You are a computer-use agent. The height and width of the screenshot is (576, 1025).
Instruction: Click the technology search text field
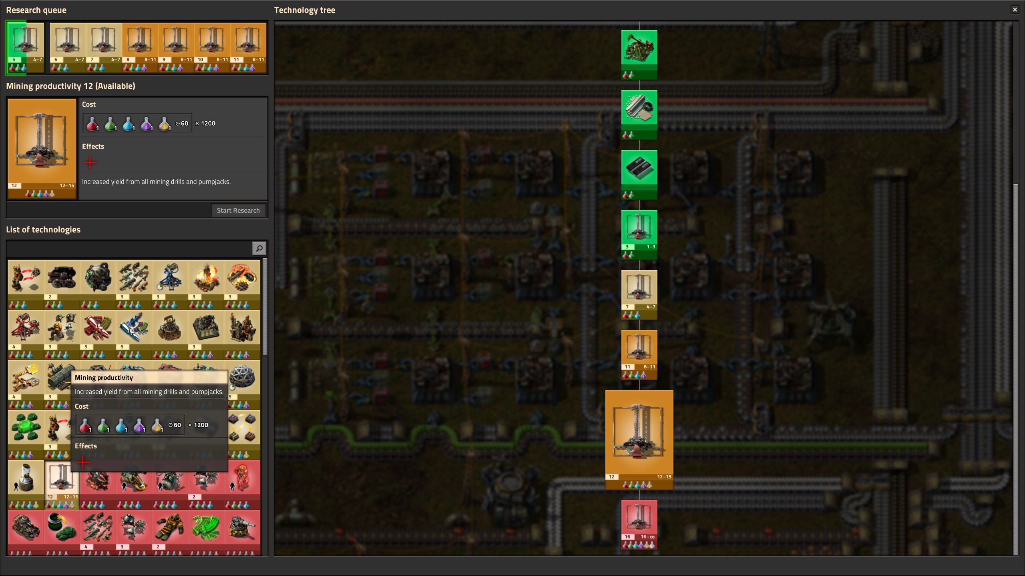coord(129,248)
